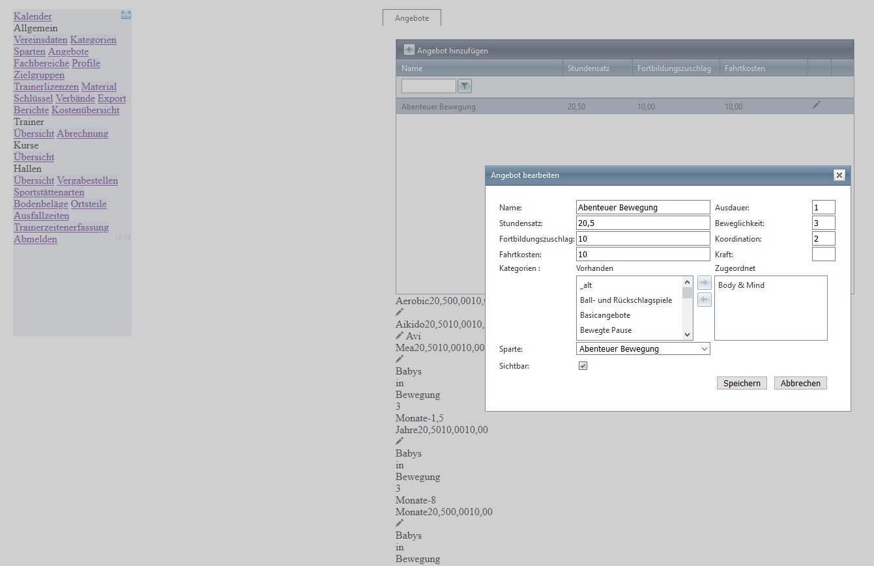Viewport: 874px width, 566px height.
Task: Click the pencil icon after the Aikido entry
Action: pyautogui.click(x=400, y=336)
